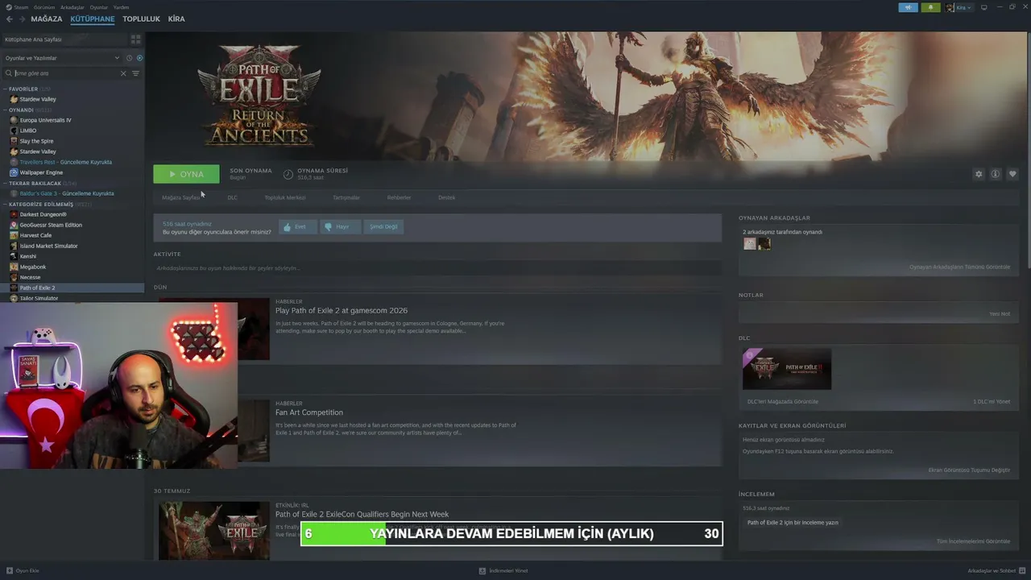The height and width of the screenshot is (580, 1031).
Task: Toggle the ready-to-play filter icon
Action: coord(139,58)
